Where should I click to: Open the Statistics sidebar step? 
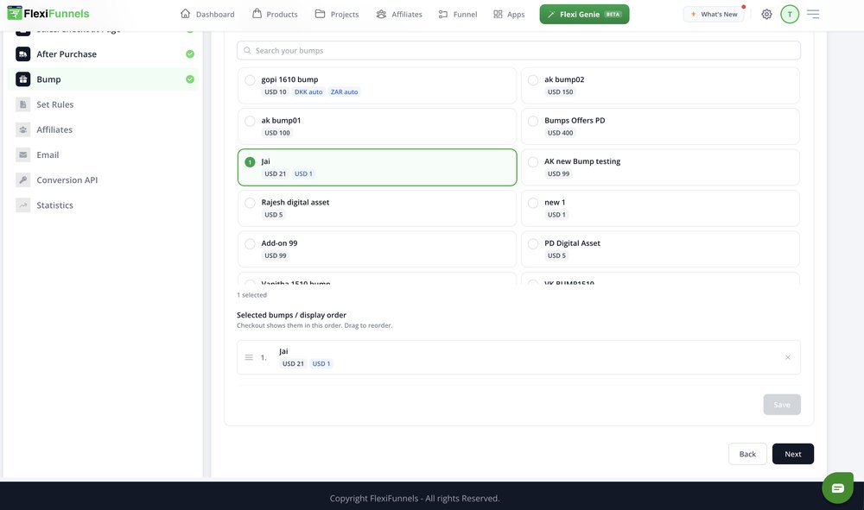pyautogui.click(x=104, y=205)
